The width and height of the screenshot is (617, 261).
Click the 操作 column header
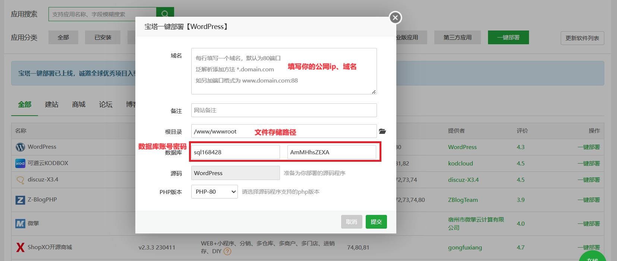click(594, 131)
